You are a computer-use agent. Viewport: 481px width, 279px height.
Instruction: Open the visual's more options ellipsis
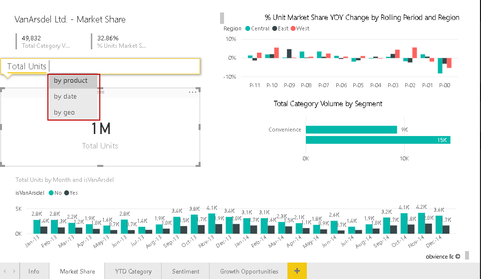click(x=193, y=92)
